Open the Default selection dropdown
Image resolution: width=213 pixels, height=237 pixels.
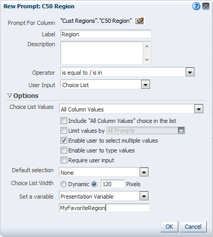(x=144, y=172)
